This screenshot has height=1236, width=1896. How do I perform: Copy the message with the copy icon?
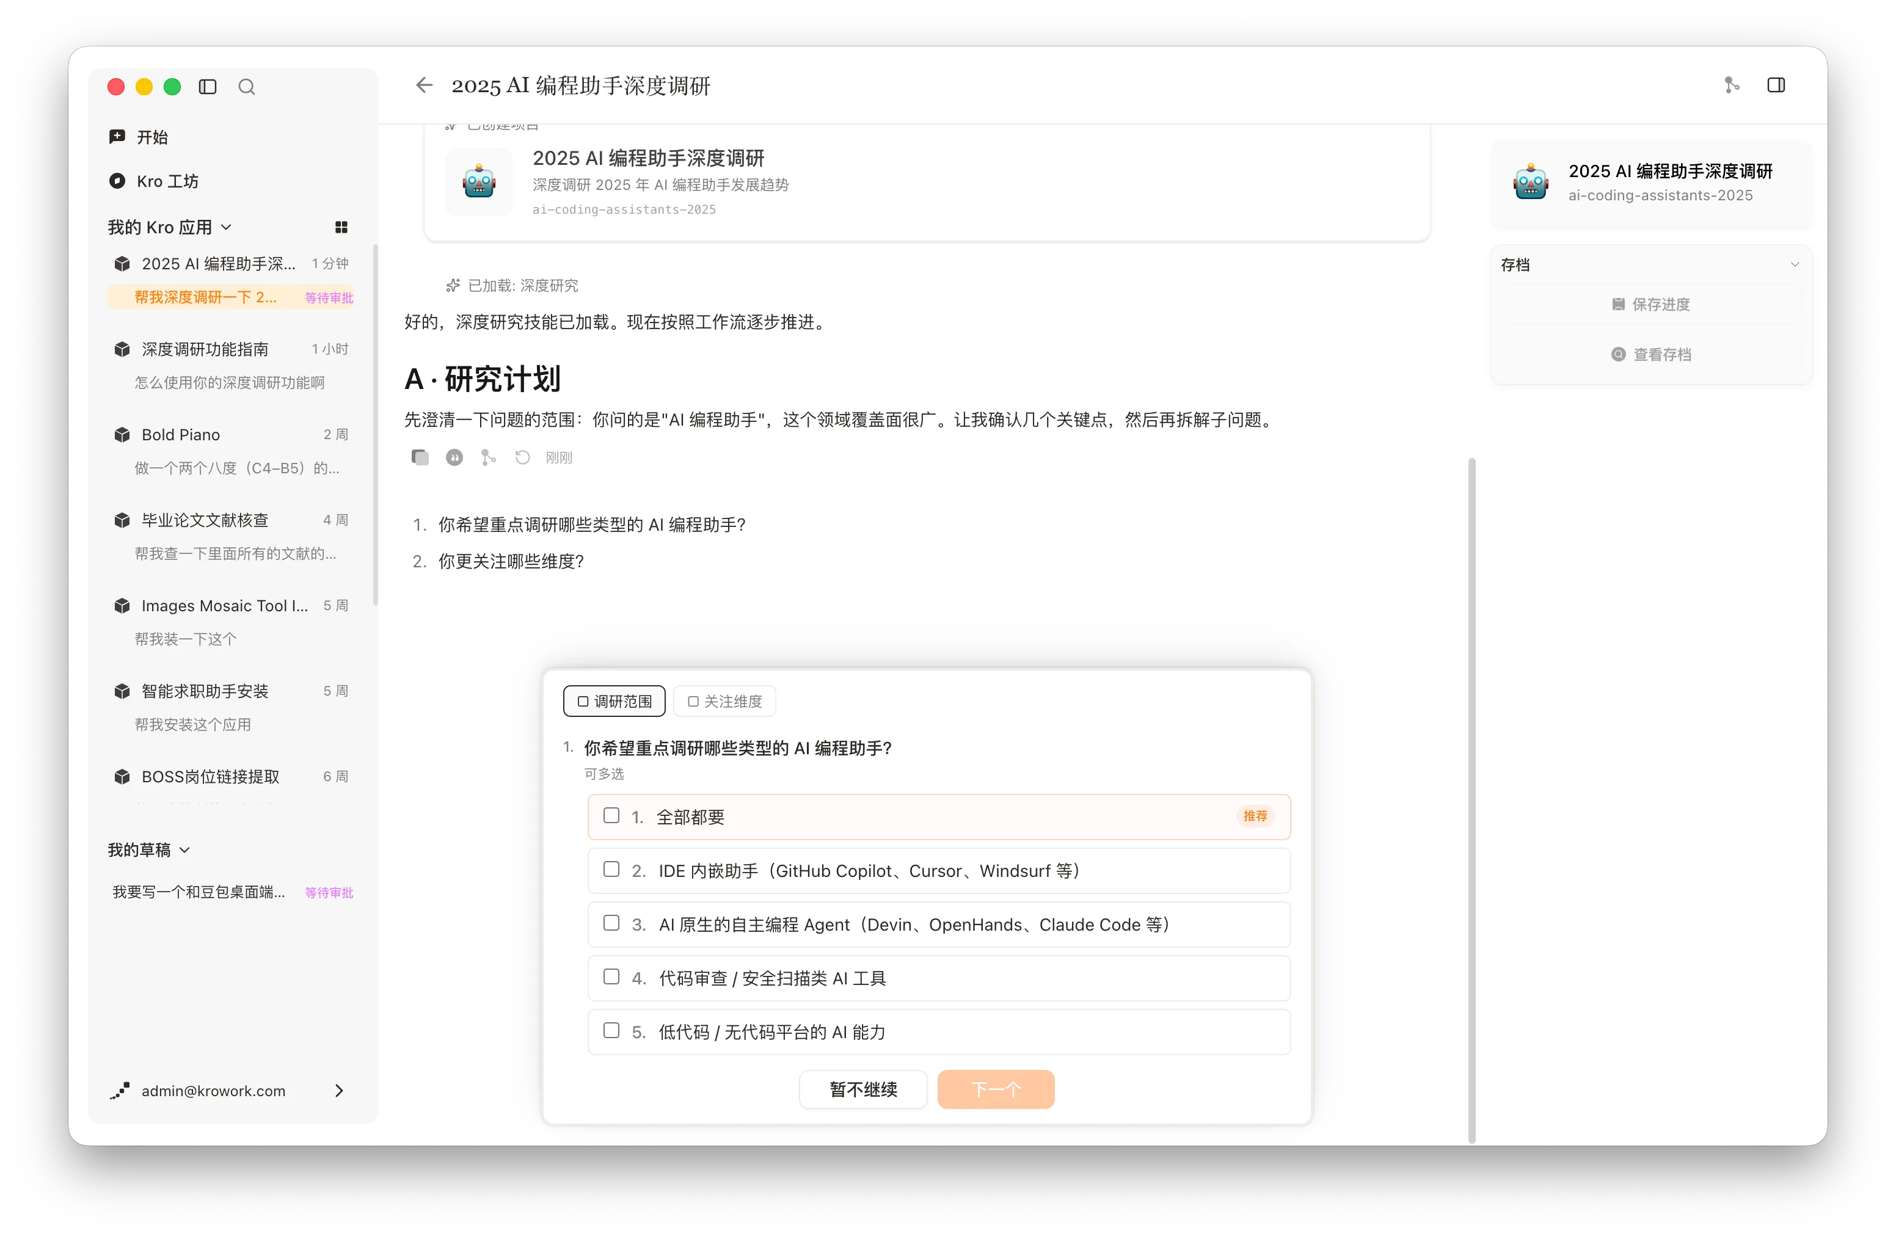pos(420,457)
